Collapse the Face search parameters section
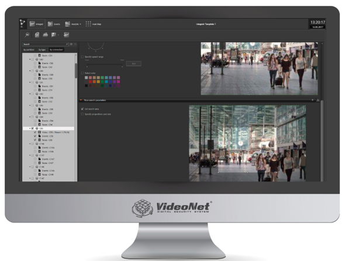This screenshot has width=342, height=261. coord(81,100)
